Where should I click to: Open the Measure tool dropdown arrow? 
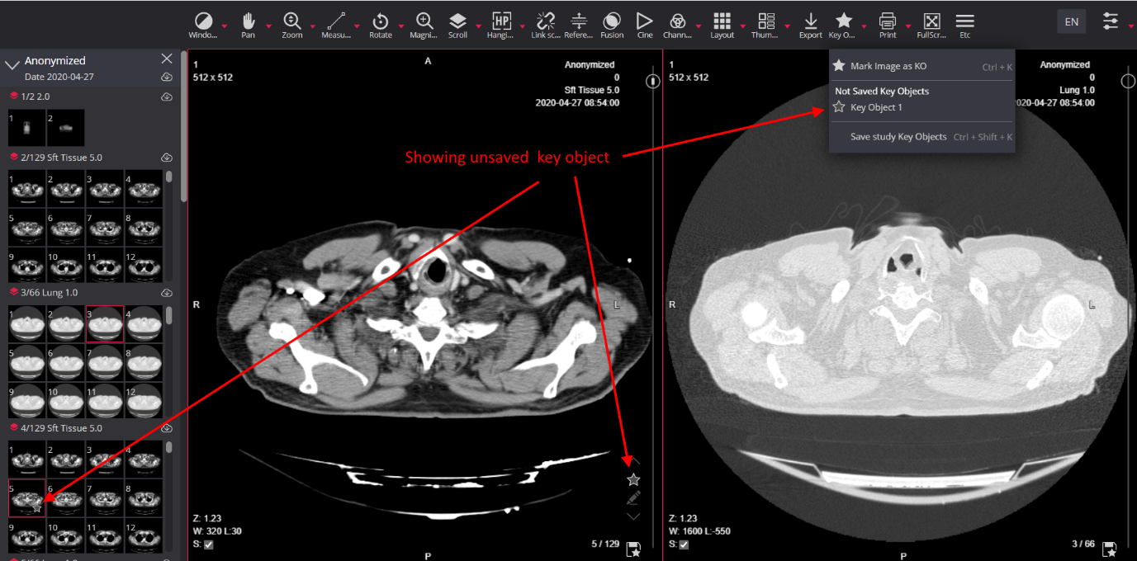[x=357, y=26]
